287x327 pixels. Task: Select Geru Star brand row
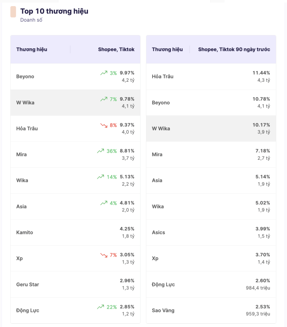pos(28,284)
